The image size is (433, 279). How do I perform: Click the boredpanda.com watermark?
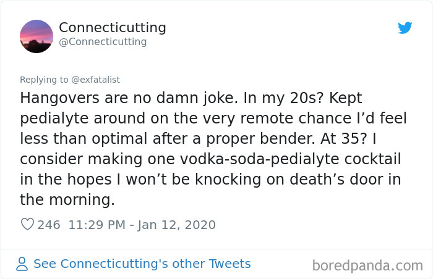pyautogui.click(x=367, y=265)
